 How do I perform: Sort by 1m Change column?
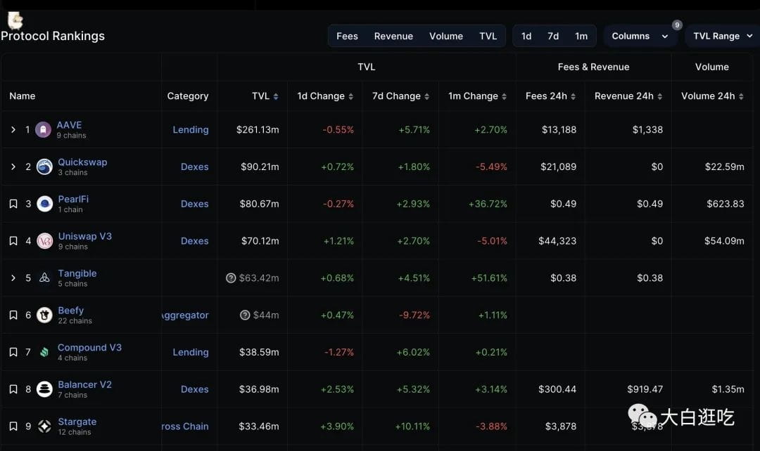(x=504, y=96)
